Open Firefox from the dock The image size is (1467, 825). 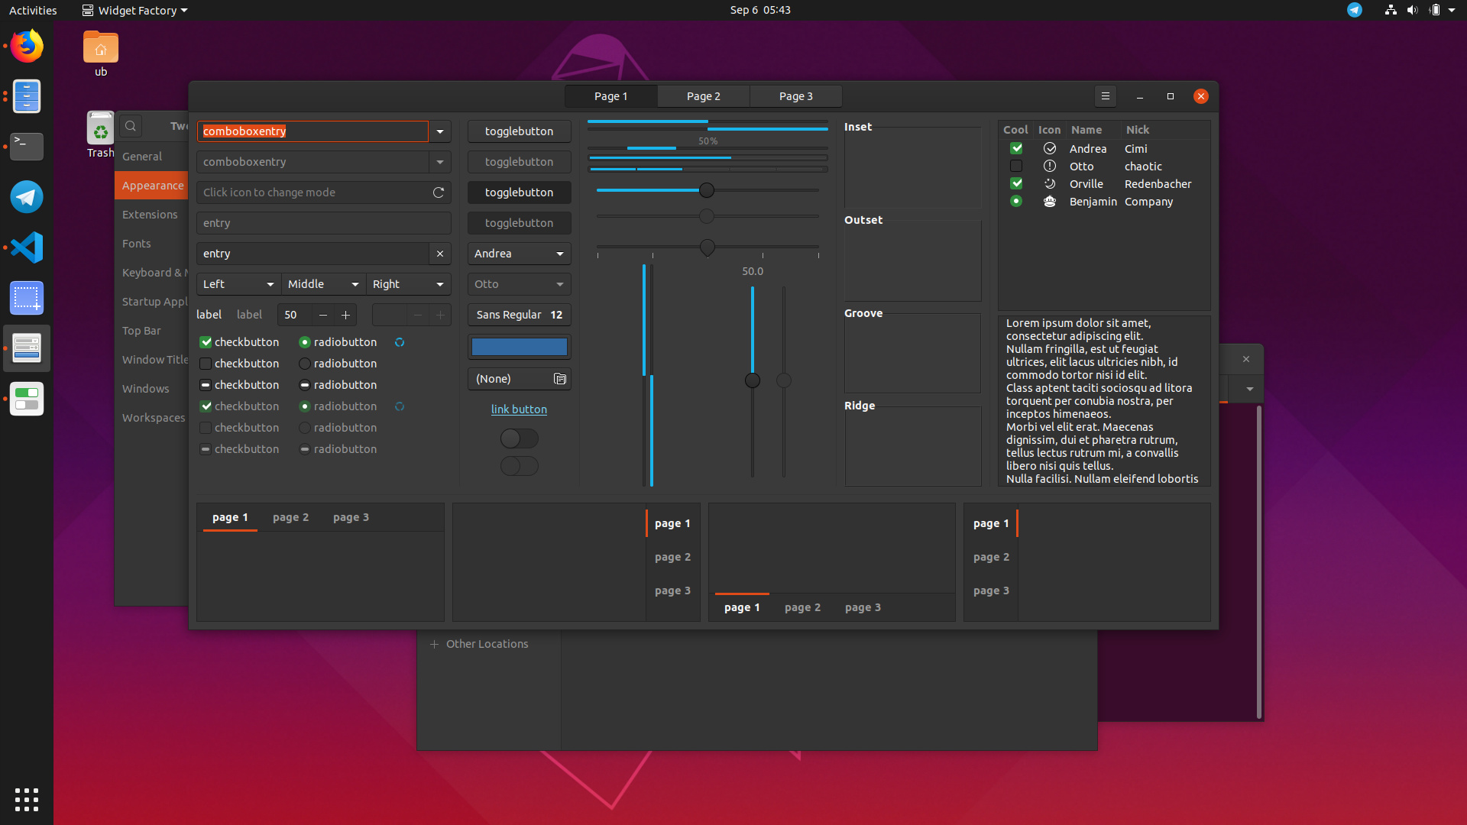[x=27, y=47]
